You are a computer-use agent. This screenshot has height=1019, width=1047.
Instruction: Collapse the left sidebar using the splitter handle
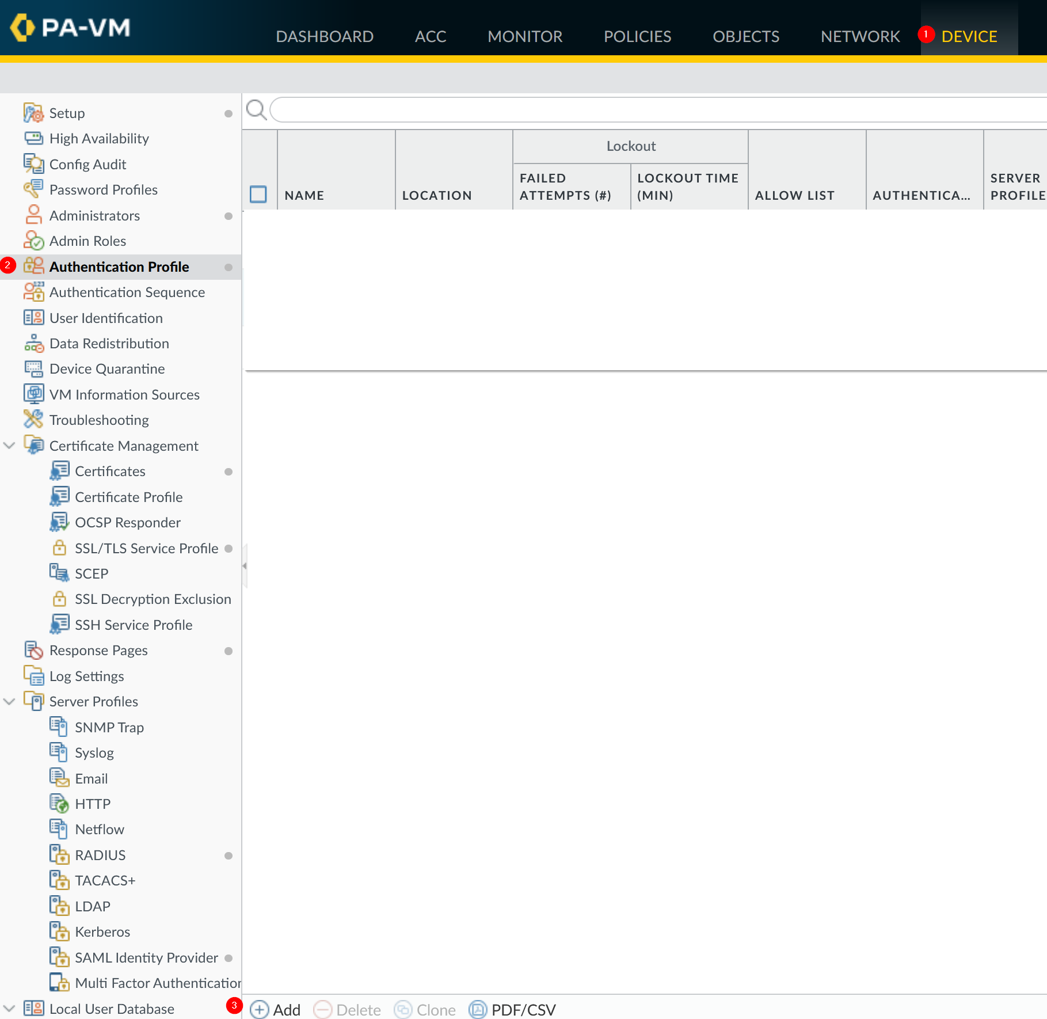coord(245,566)
